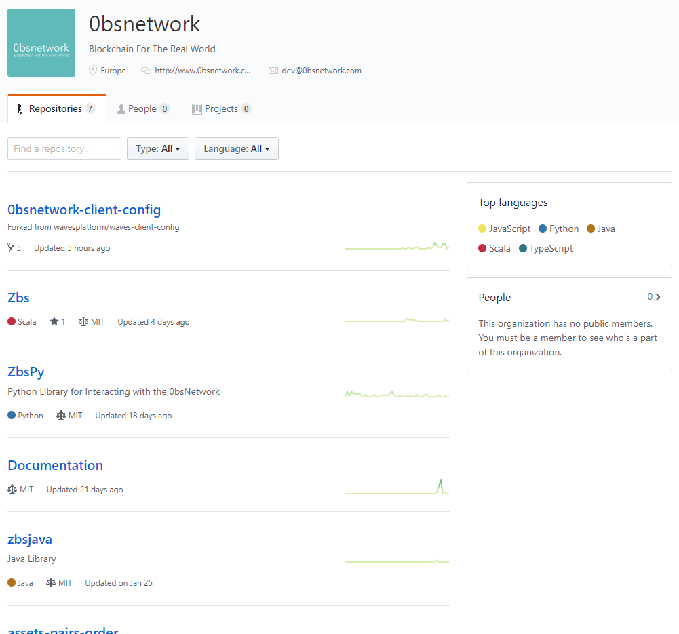Click the 'Python Library for Interacting' description

click(x=113, y=392)
